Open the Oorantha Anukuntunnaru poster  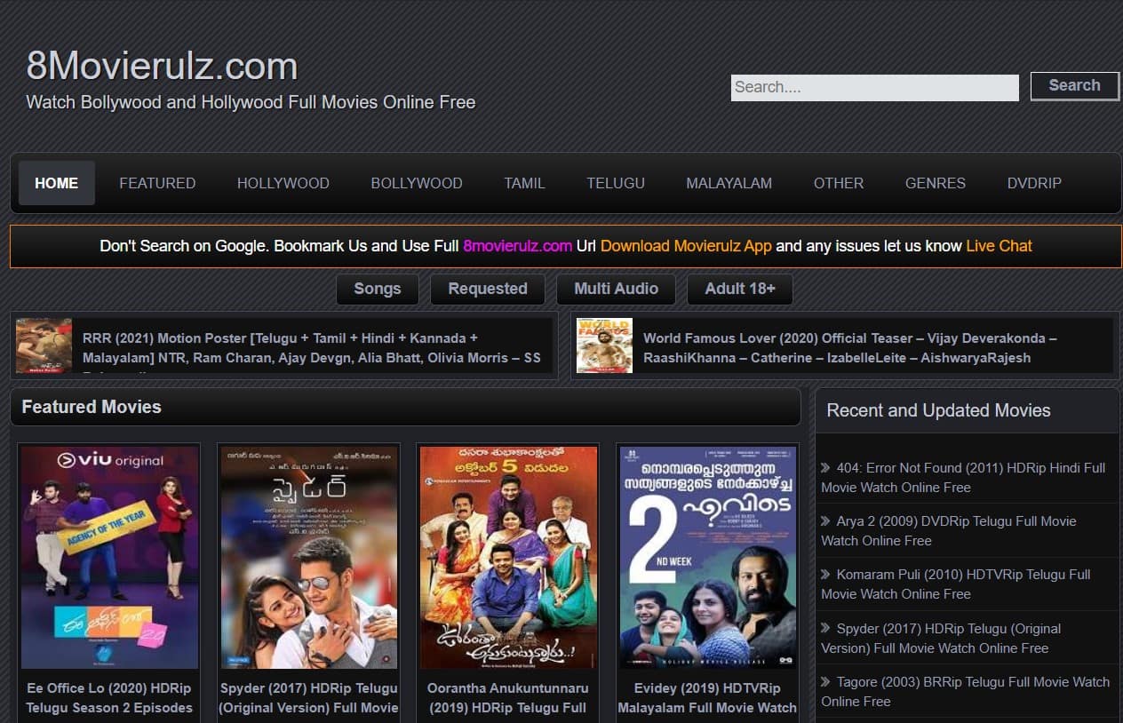click(x=508, y=557)
